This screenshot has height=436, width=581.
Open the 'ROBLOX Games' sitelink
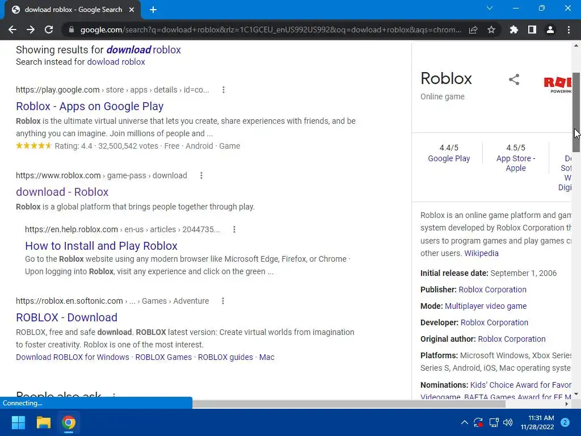(x=163, y=357)
